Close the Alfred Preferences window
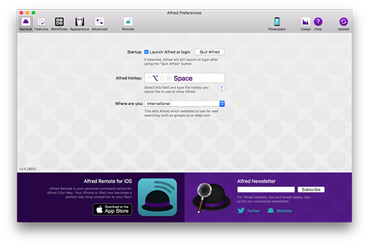Image resolution: width=369 pixels, height=246 pixels. [22, 13]
